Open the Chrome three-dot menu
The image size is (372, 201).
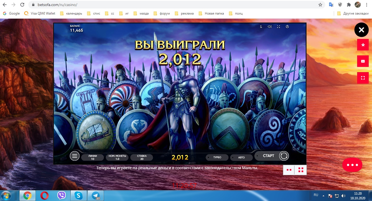[x=367, y=5]
